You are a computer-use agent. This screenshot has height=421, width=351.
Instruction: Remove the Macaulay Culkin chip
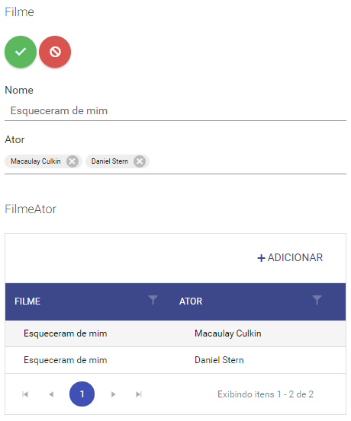(x=72, y=161)
